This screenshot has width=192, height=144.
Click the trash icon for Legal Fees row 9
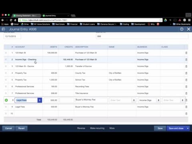(x=186, y=107)
